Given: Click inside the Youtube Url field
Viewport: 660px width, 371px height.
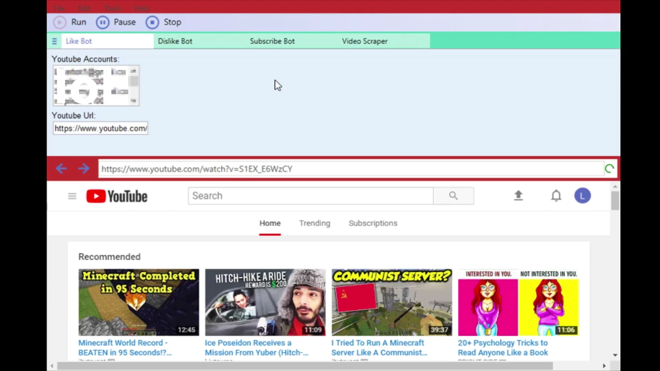Looking at the screenshot, I should [100, 128].
